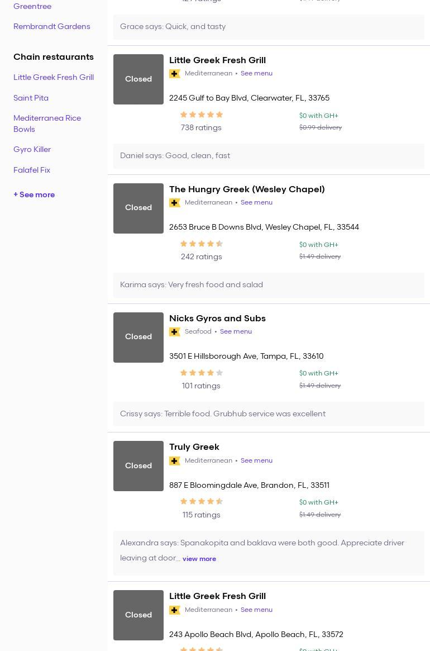
Task: View menu for Nicks Gyros and Subs
Action: coord(236,332)
